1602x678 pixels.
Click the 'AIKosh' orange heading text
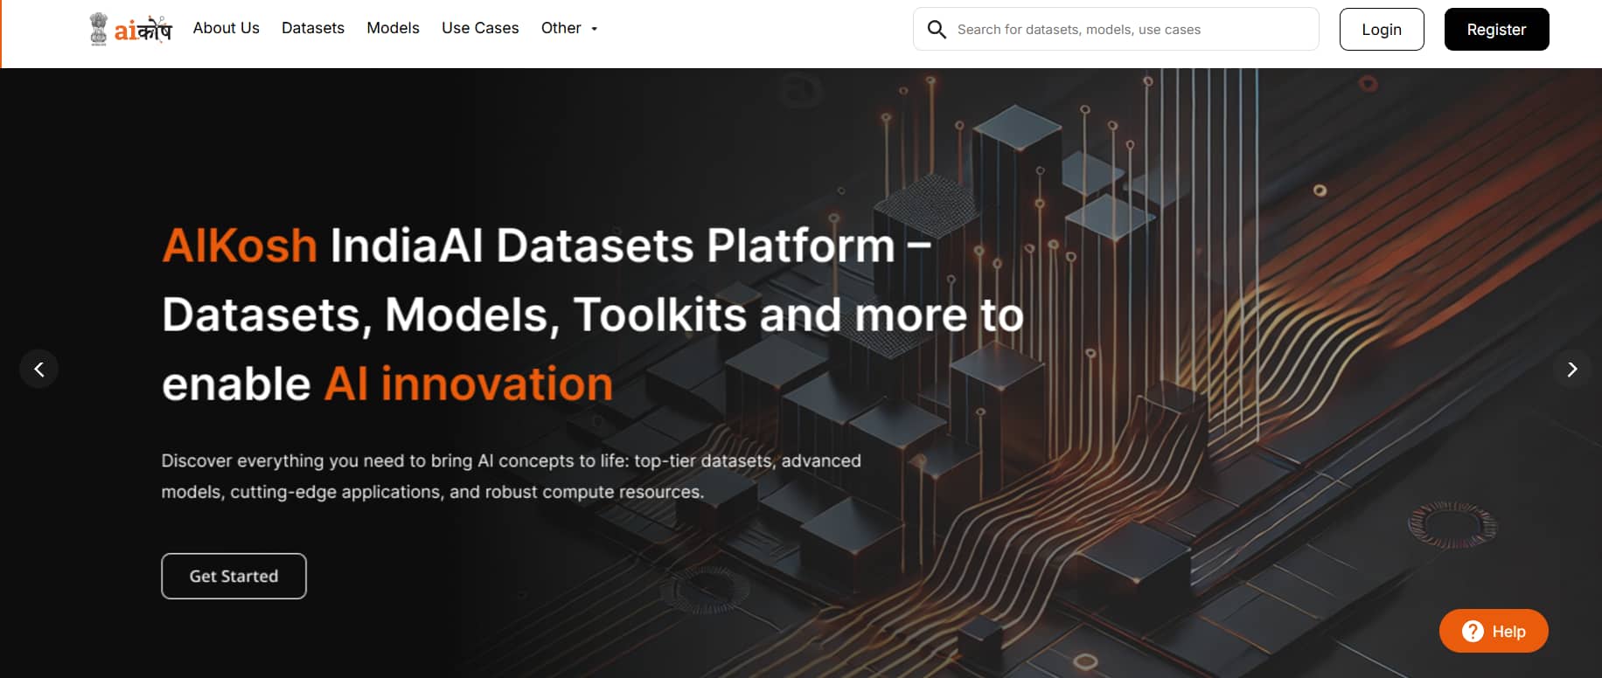click(x=240, y=246)
